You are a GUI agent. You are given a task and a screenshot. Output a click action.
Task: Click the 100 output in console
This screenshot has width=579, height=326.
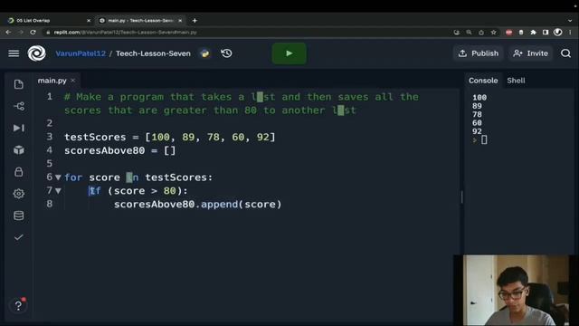(479, 98)
